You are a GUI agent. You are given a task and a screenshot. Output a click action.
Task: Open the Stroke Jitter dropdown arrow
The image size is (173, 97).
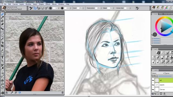click(130, 8)
